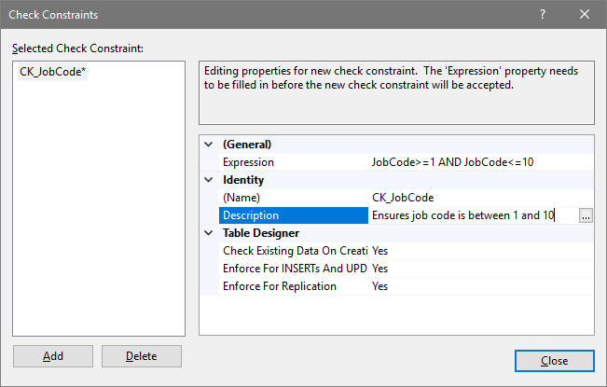The width and height of the screenshot is (607, 387).
Task: Click inside the Description value field
Action: [x=474, y=215]
